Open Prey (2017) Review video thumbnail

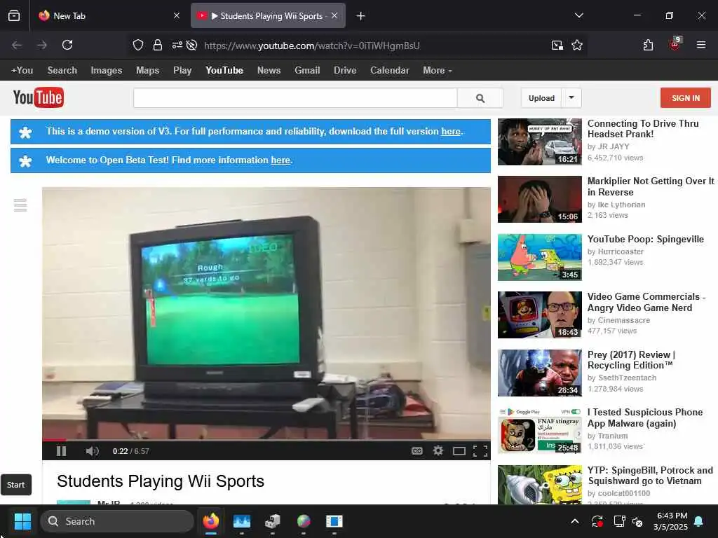coord(539,373)
